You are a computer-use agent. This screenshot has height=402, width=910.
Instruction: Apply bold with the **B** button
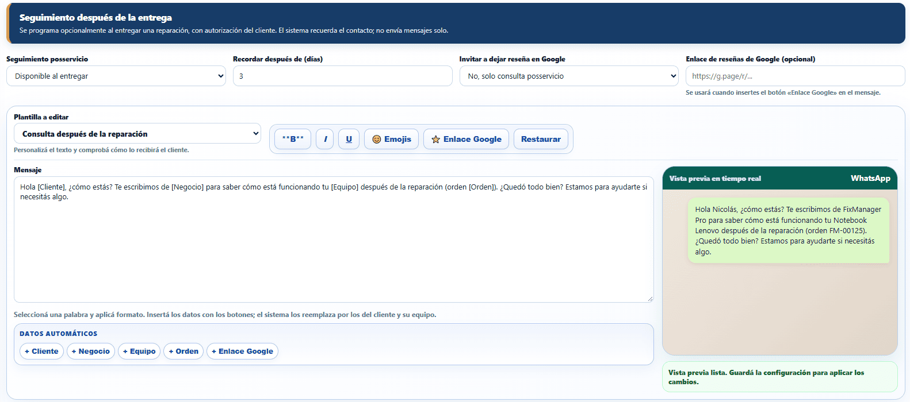point(293,139)
